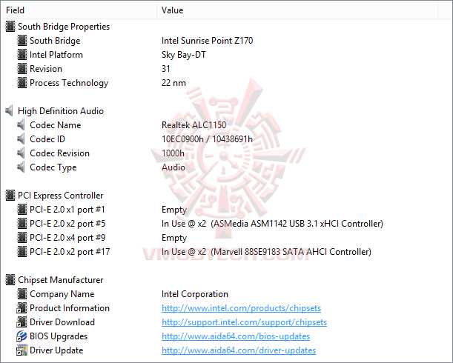
Task: Click the Driver Update icon
Action: 22,350
